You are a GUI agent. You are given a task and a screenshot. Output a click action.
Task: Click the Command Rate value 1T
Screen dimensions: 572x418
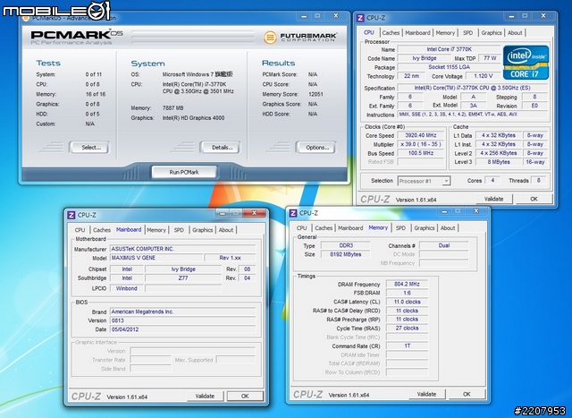click(x=408, y=345)
